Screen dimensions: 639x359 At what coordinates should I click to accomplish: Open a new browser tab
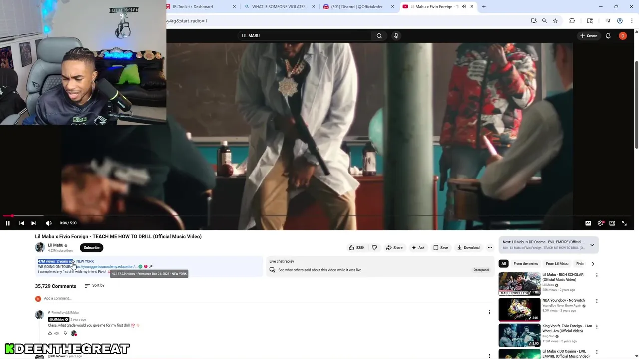(x=484, y=7)
